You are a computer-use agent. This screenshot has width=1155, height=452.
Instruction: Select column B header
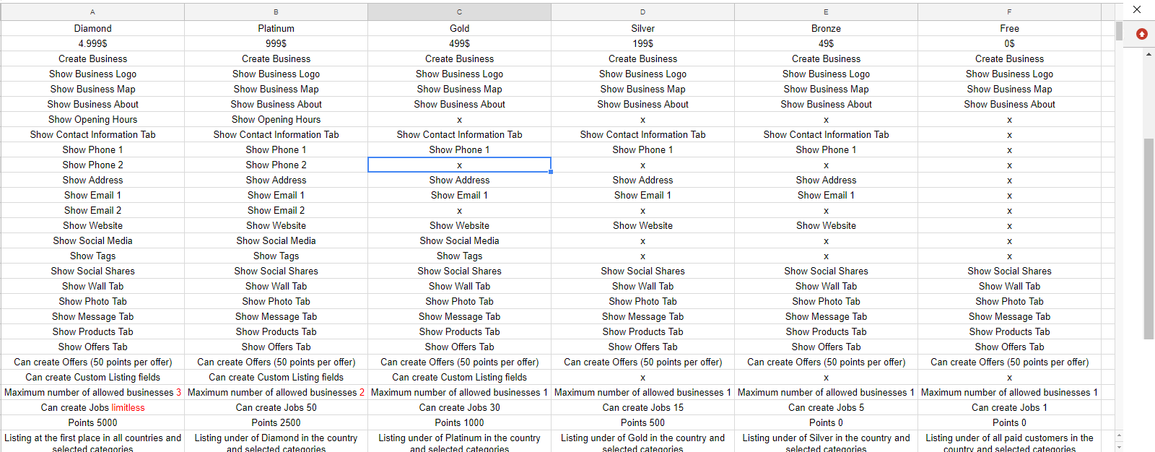[x=276, y=12]
